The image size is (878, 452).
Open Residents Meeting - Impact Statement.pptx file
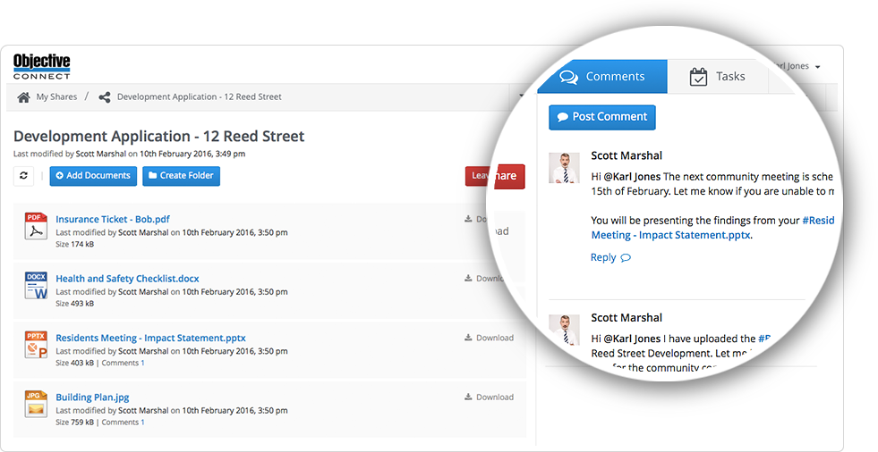[150, 338]
